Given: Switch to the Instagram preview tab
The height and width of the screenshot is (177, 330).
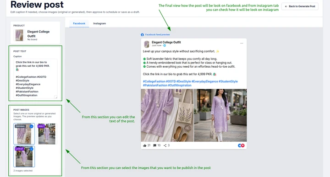Looking at the screenshot, I should click(99, 23).
